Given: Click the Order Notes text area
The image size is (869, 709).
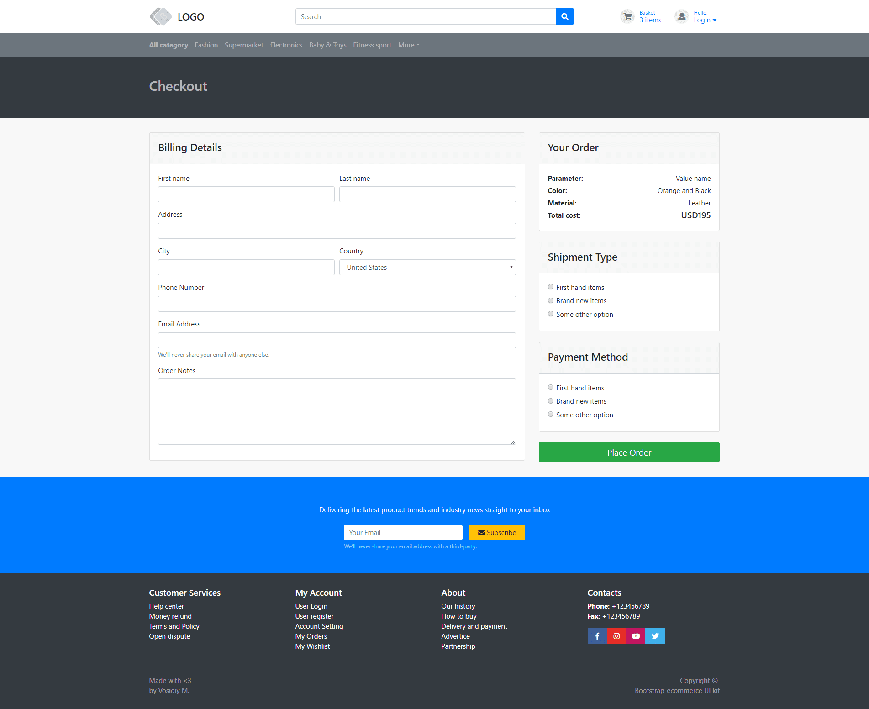Looking at the screenshot, I should tap(337, 411).
